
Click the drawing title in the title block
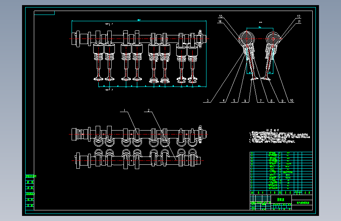(303, 203)
